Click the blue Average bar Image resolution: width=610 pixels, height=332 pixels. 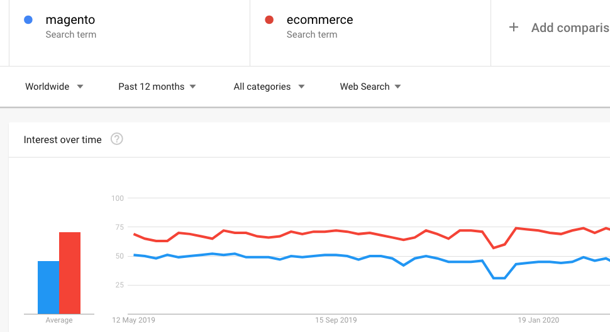(48, 287)
